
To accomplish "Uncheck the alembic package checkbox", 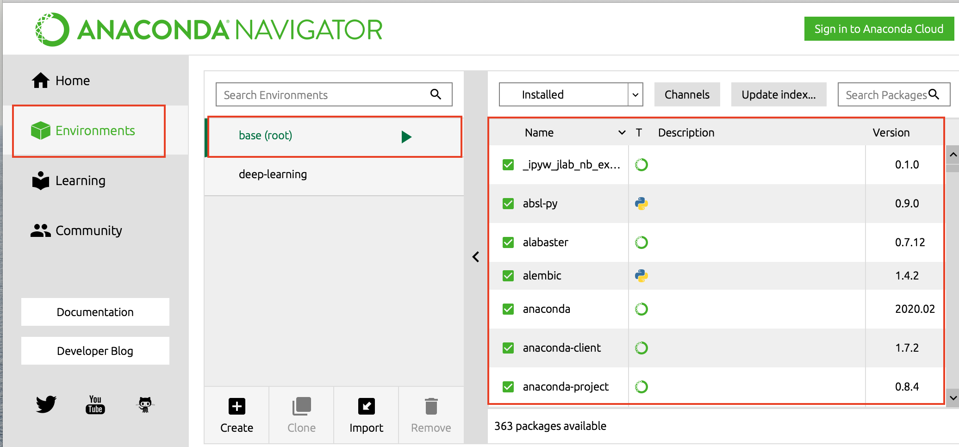I will [508, 275].
